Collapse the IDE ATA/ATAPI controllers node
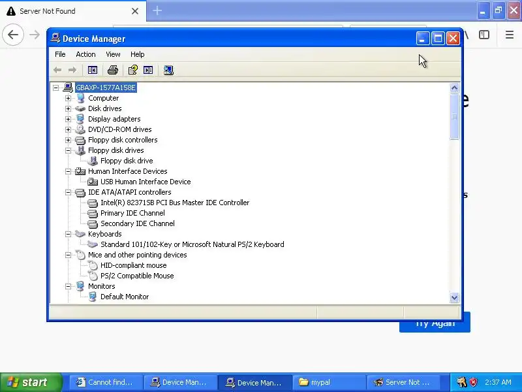Image resolution: width=522 pixels, height=392 pixels. click(68, 192)
